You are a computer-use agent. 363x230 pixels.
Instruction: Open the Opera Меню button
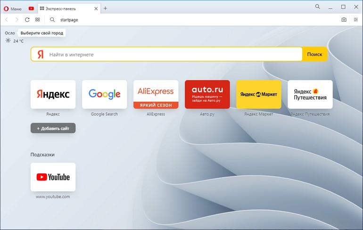click(13, 8)
